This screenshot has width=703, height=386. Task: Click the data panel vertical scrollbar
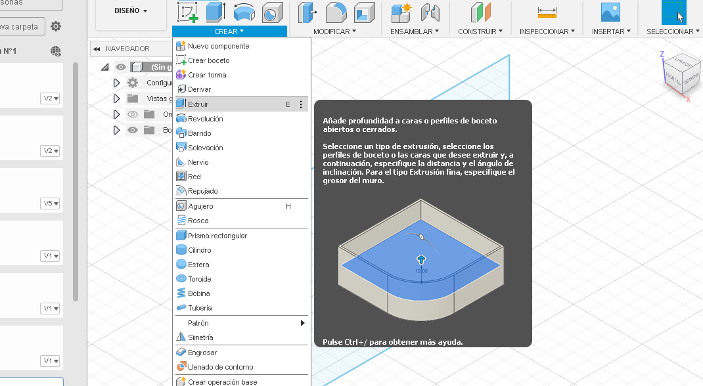(76, 181)
